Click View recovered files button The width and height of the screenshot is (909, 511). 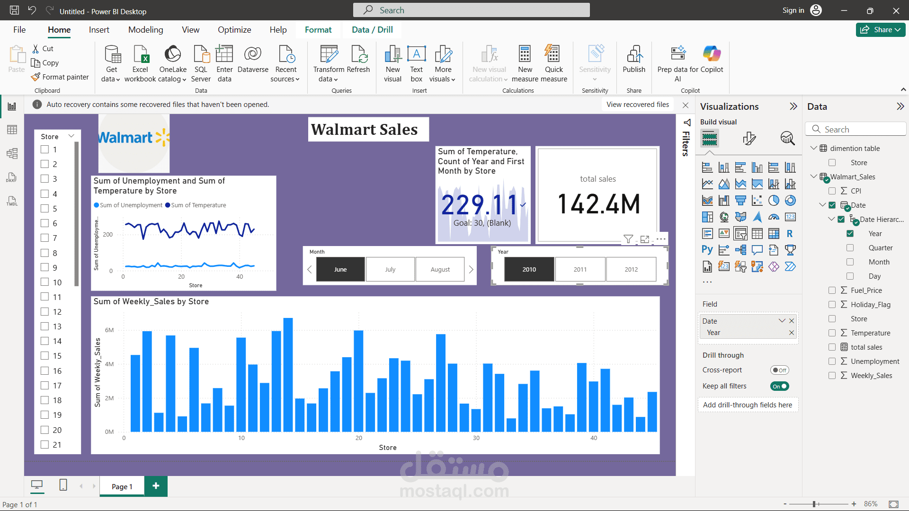coord(638,105)
